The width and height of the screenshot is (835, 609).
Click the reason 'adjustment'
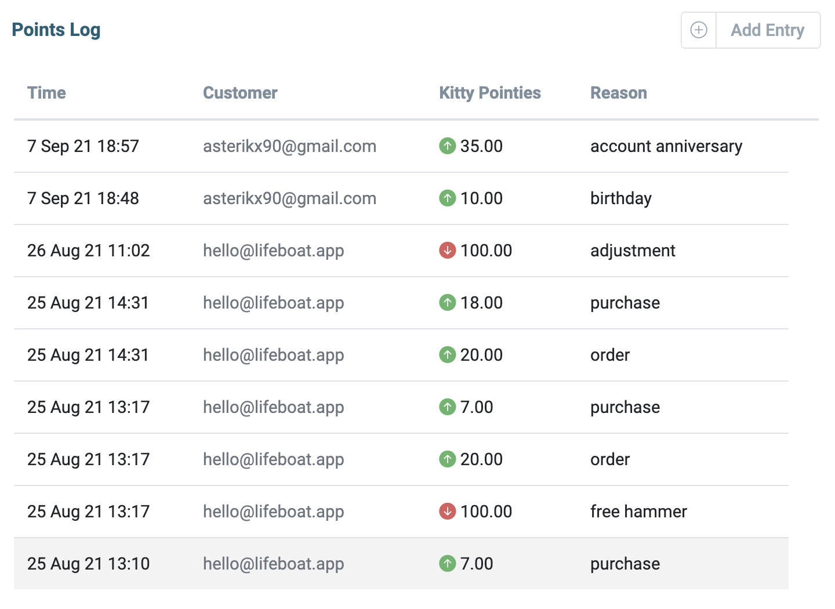point(633,251)
